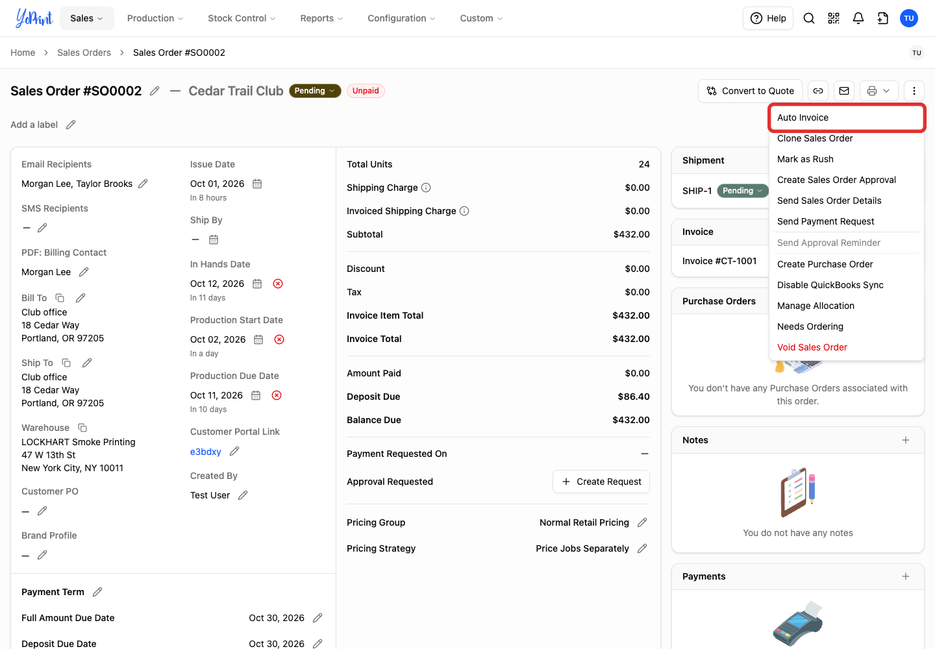Image resolution: width=935 pixels, height=649 pixels.
Task: Clear the Production Start Date
Action: pos(279,339)
